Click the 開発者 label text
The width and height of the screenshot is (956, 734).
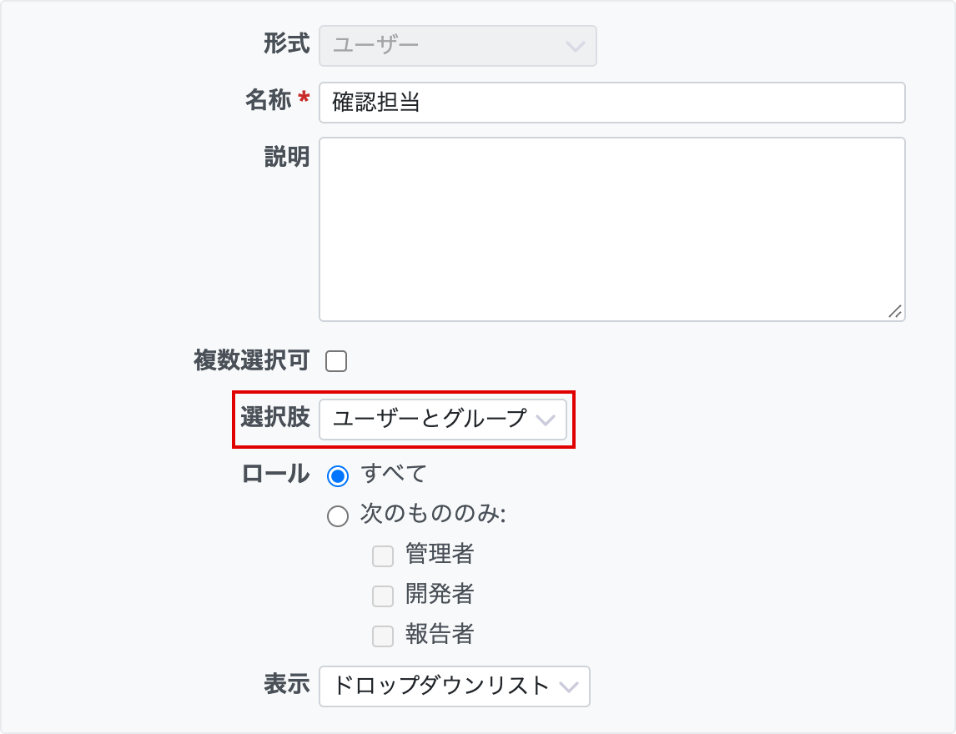(x=440, y=594)
